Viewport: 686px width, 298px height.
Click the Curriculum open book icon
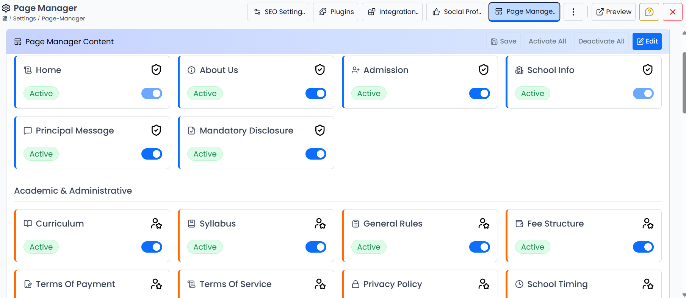pos(28,223)
